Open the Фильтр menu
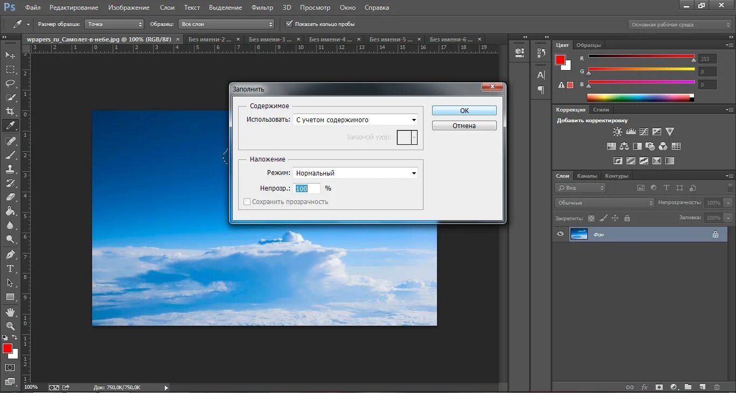 click(x=262, y=8)
